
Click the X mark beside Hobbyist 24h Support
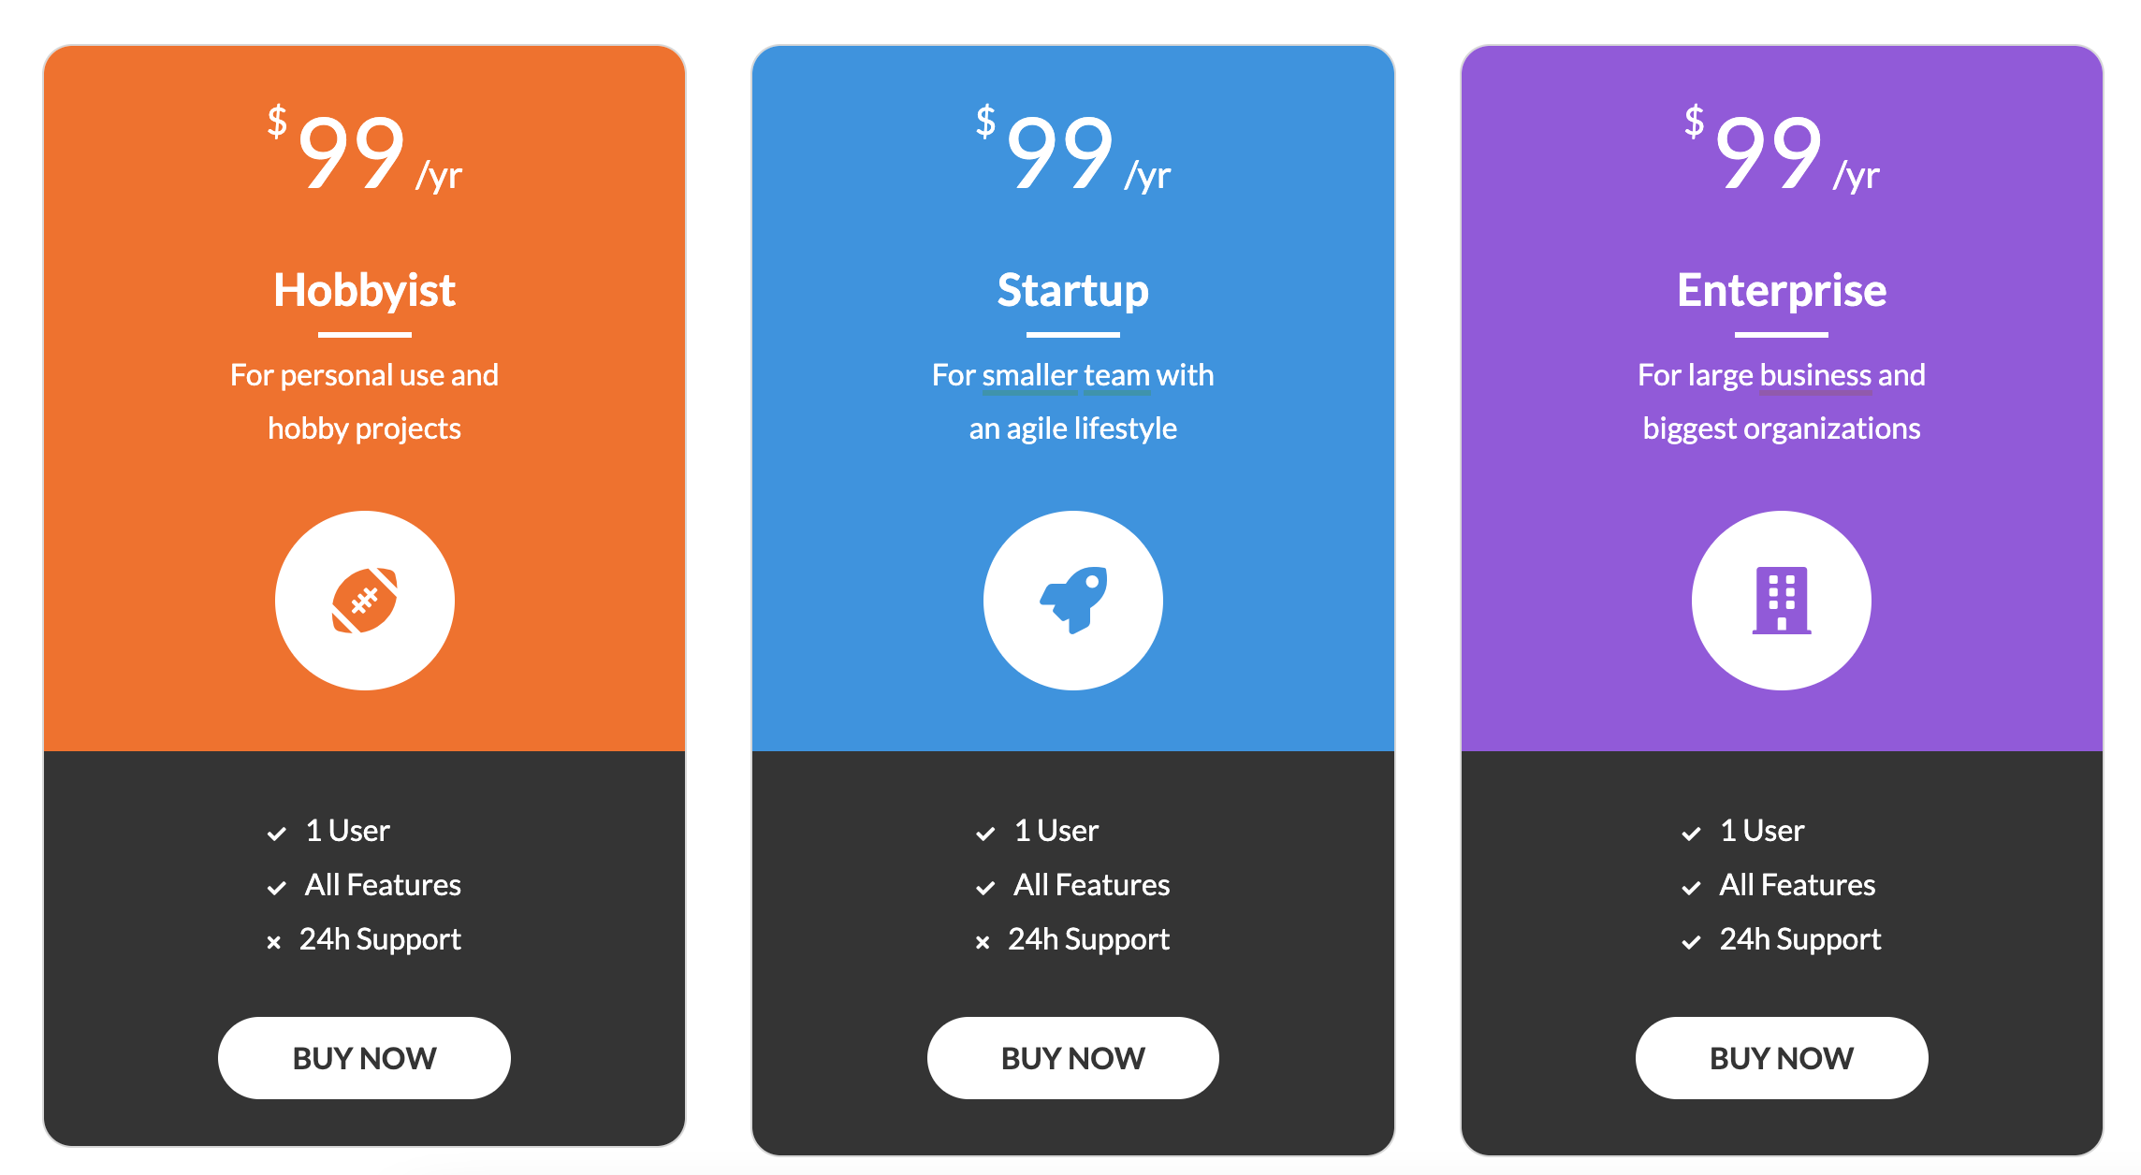pyautogui.click(x=273, y=942)
